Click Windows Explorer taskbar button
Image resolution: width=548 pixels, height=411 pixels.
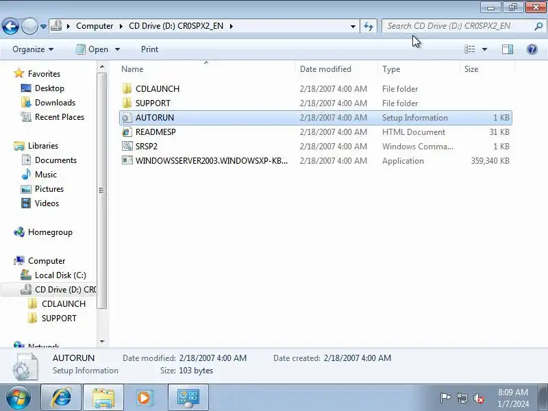[103, 397]
